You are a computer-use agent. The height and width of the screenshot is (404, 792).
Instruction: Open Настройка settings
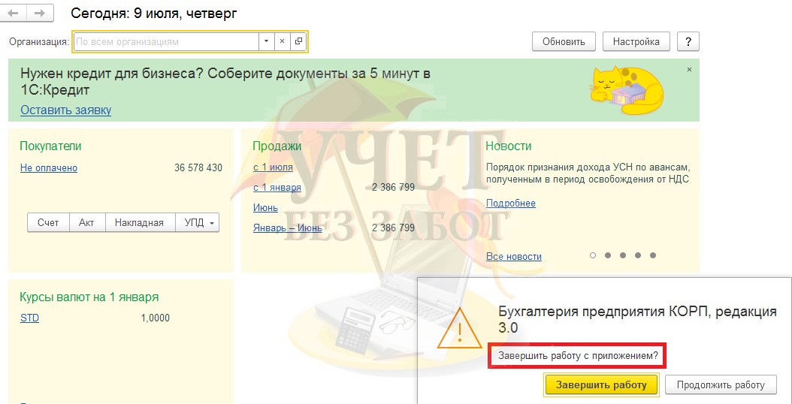coord(636,41)
